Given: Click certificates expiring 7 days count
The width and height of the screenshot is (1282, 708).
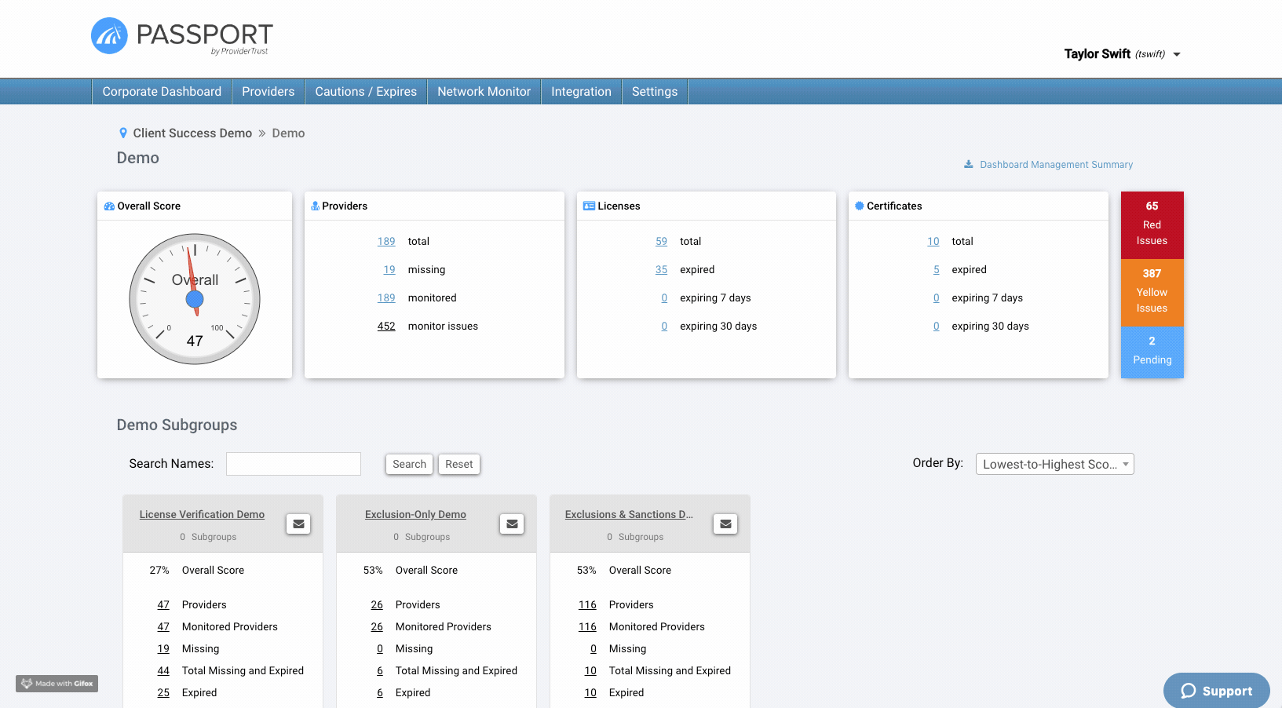Looking at the screenshot, I should (x=937, y=298).
